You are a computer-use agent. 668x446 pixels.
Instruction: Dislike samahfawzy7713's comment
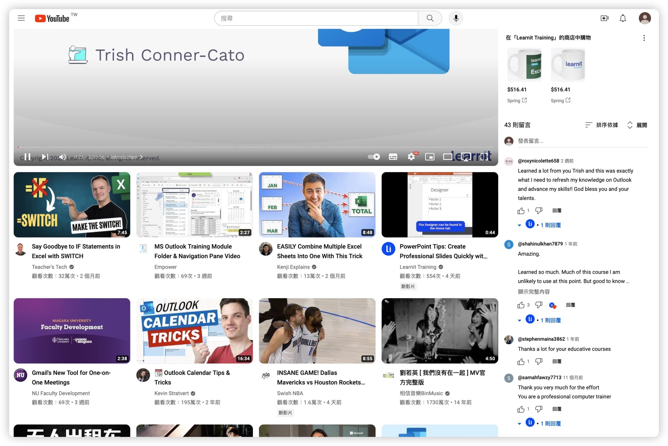point(538,409)
